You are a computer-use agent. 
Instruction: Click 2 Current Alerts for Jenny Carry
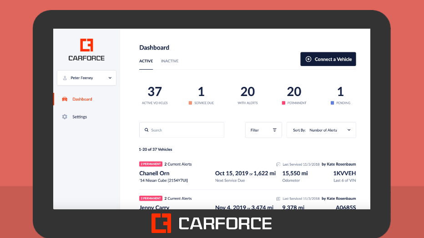[x=178, y=198]
